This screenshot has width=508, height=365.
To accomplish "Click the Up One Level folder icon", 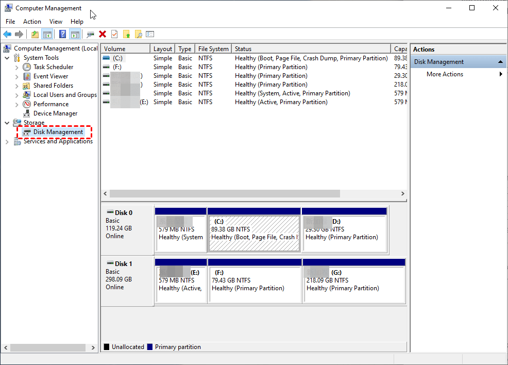I will pos(35,34).
